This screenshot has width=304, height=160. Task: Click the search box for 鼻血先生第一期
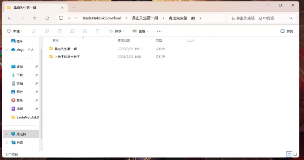click(x=258, y=18)
